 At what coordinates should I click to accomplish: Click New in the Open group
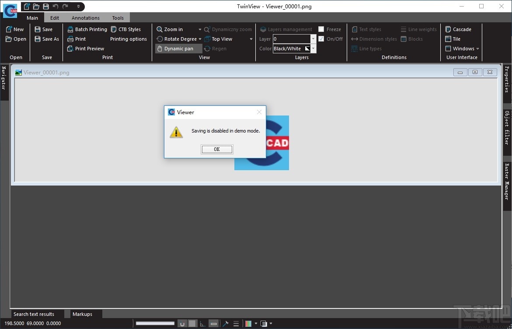(x=15, y=29)
